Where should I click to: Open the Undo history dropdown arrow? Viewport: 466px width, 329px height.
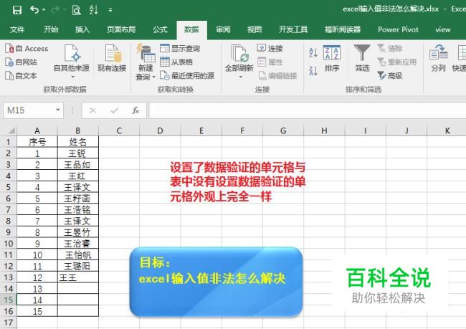click(44, 10)
